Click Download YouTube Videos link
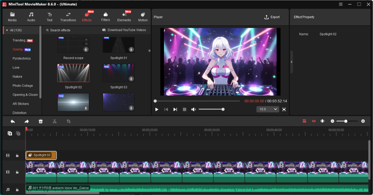The image size is (373, 195). (124, 30)
